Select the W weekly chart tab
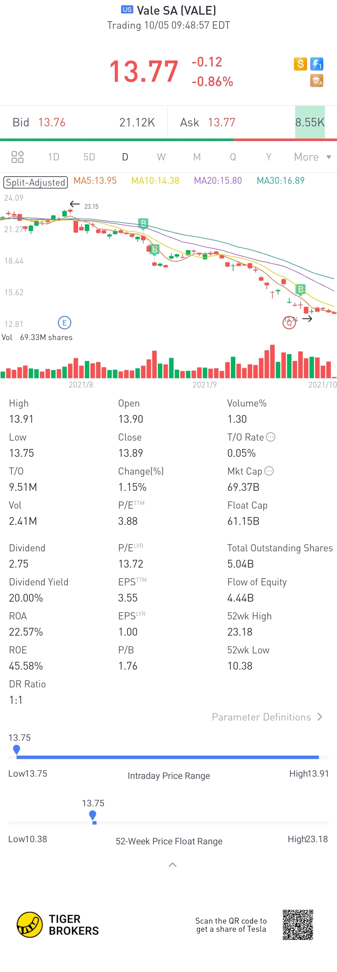This screenshot has width=337, height=972. 161,157
